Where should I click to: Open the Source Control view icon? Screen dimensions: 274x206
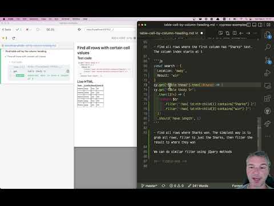pos(268,60)
